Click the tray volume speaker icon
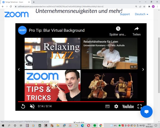 pyautogui.click(x=140, y=125)
